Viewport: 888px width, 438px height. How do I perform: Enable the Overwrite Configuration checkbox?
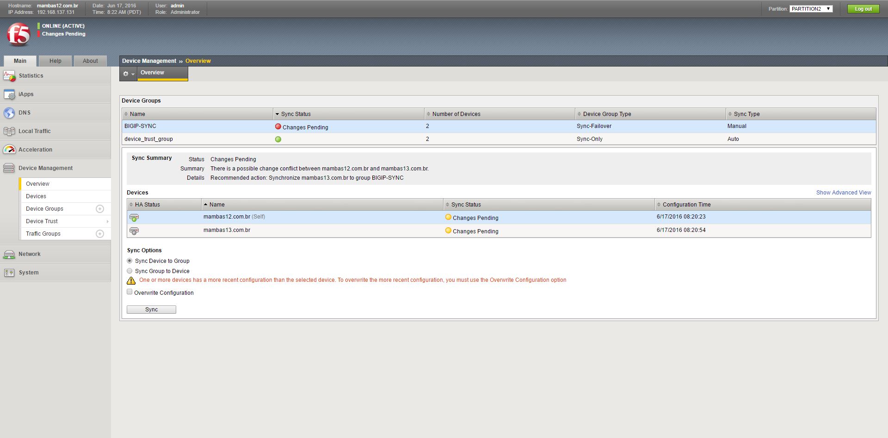[x=129, y=292]
